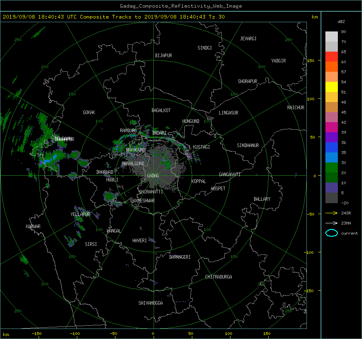
Task: Click the KOPPAL city label
Action: pyautogui.click(x=199, y=181)
